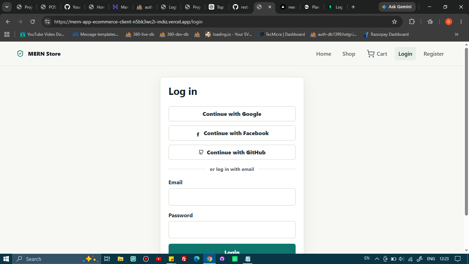Switch to the 'Man' tab

click(x=121, y=7)
